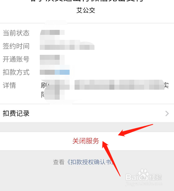Click the Bai du 经验 watermark logo
The width and height of the screenshot is (174, 191).
[x=144, y=175]
